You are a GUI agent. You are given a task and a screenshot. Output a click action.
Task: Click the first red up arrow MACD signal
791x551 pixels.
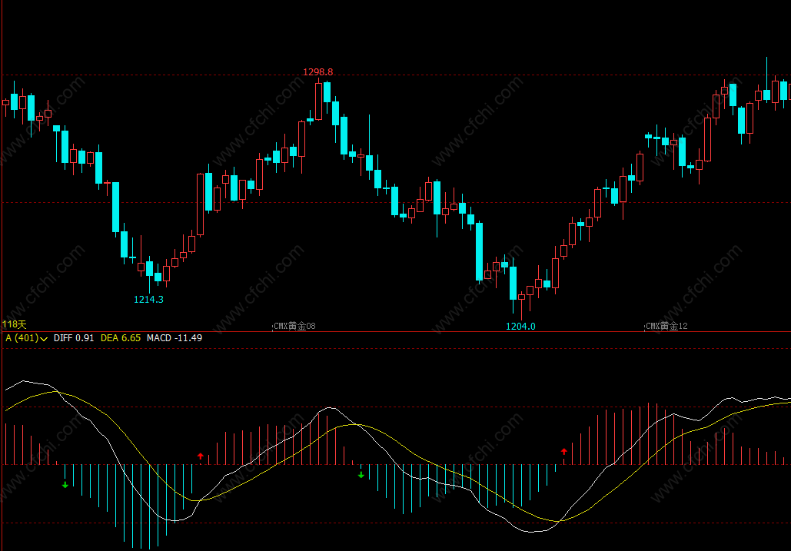point(201,456)
